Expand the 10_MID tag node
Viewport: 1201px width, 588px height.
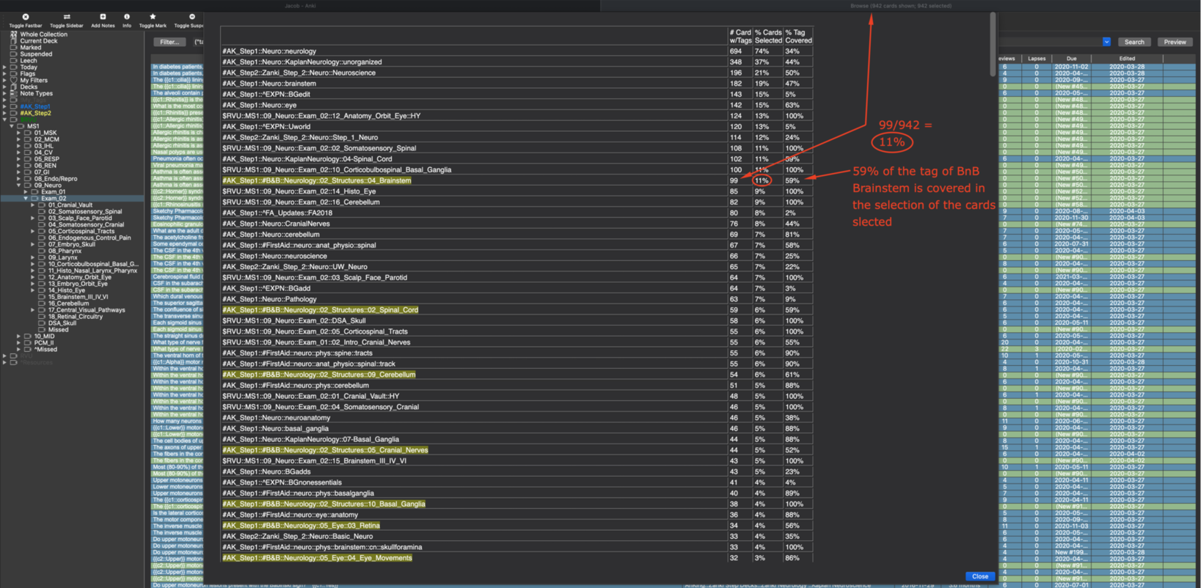pos(18,337)
